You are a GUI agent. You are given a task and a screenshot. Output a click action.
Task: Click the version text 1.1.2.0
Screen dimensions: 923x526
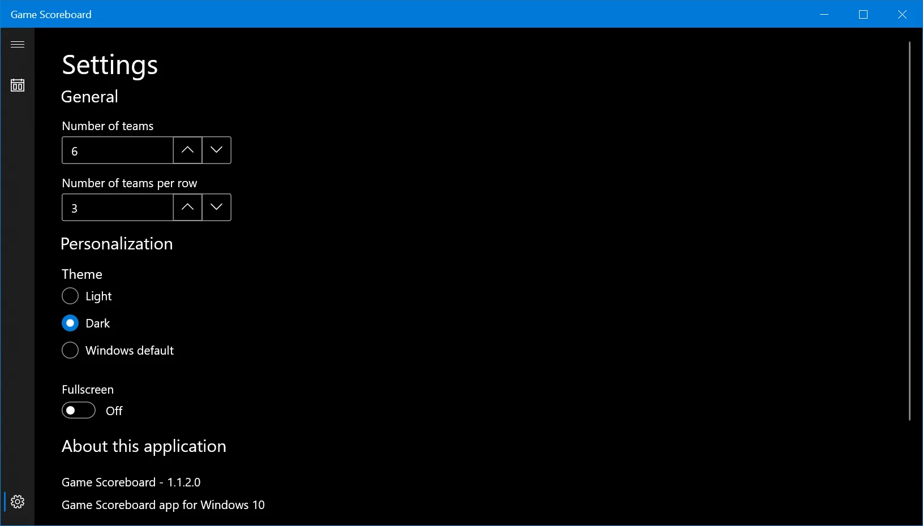coord(184,482)
